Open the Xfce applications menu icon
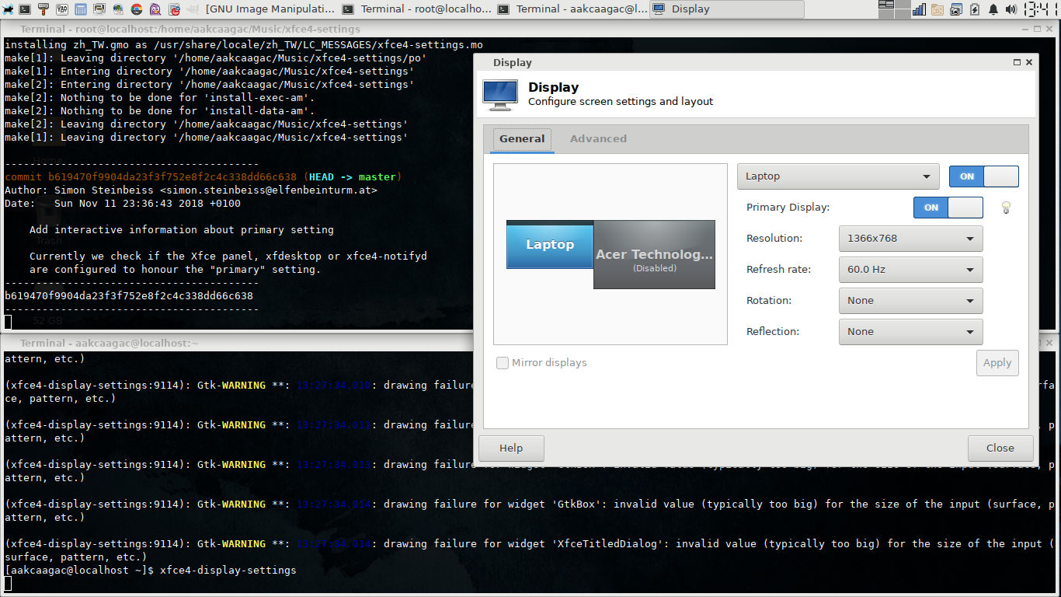This screenshot has width=1061, height=597. (x=8, y=9)
